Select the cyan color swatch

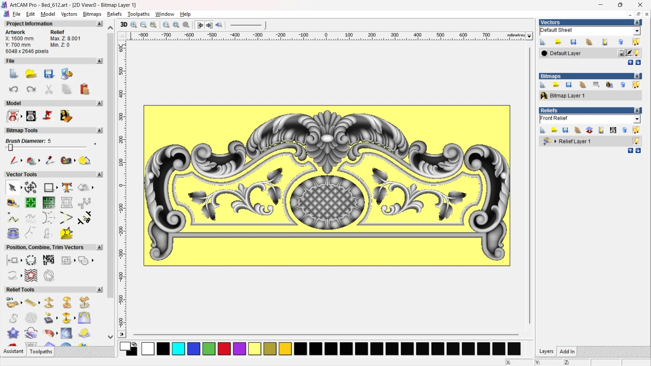(178, 349)
